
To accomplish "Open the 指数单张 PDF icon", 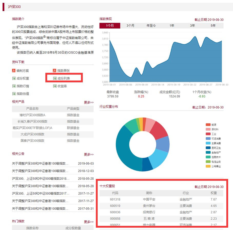I will (x=55, y=71).
